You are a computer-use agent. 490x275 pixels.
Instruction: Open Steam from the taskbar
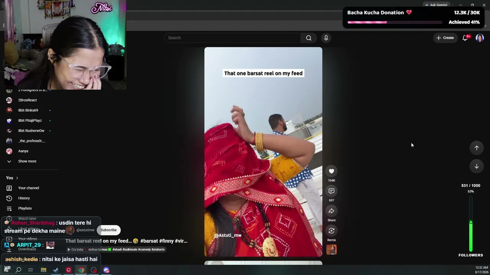click(56, 270)
